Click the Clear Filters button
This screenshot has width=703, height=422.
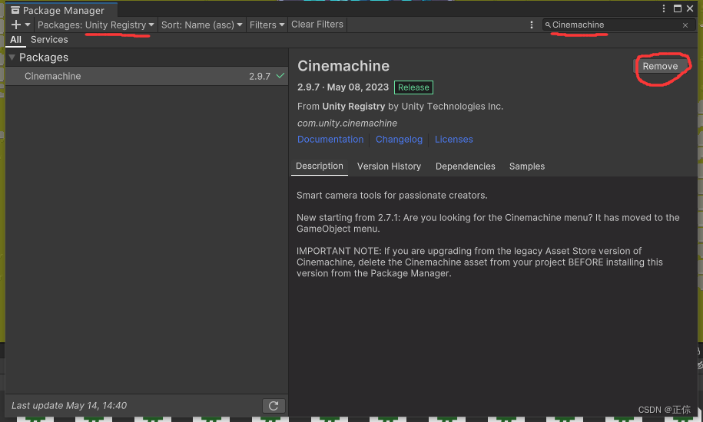[x=317, y=24]
